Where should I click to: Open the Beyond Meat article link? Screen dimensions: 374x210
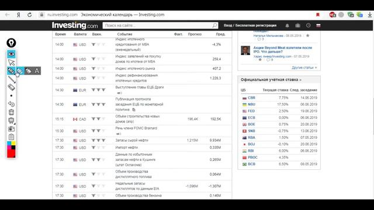(283, 50)
